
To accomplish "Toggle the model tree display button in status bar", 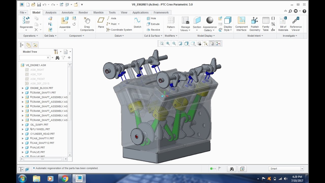I will coord(21,169).
